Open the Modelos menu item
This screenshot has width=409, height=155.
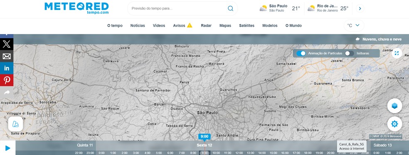pyautogui.click(x=270, y=26)
